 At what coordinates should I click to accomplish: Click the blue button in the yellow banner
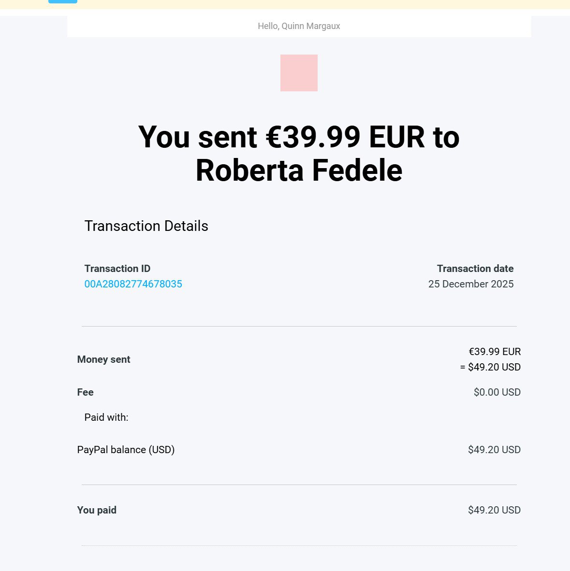pyautogui.click(x=63, y=1)
